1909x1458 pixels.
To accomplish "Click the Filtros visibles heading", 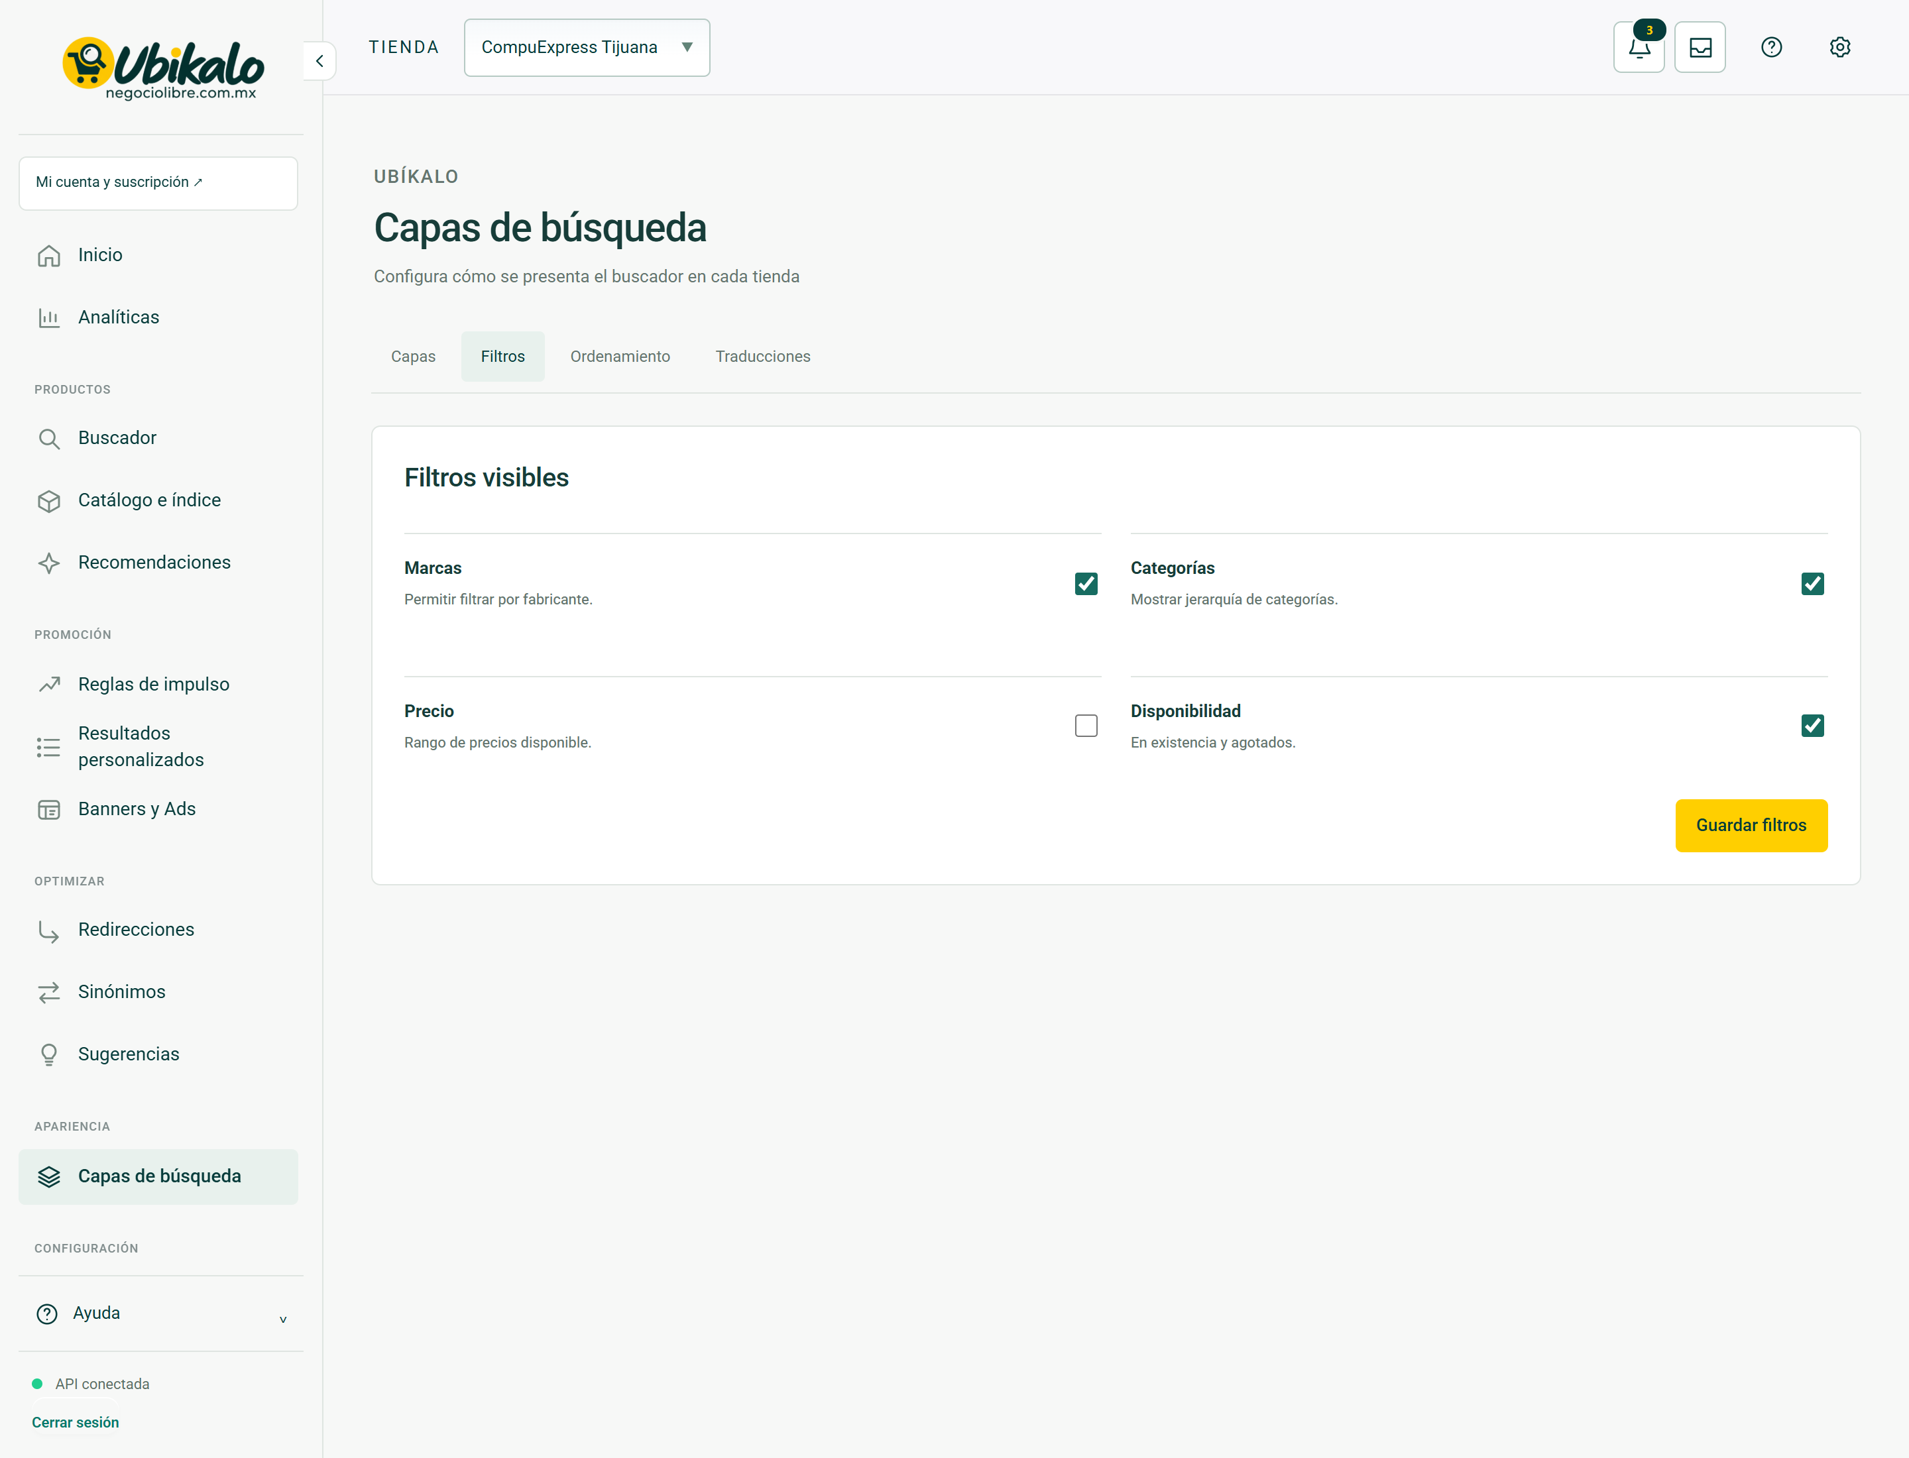I will [x=486, y=477].
